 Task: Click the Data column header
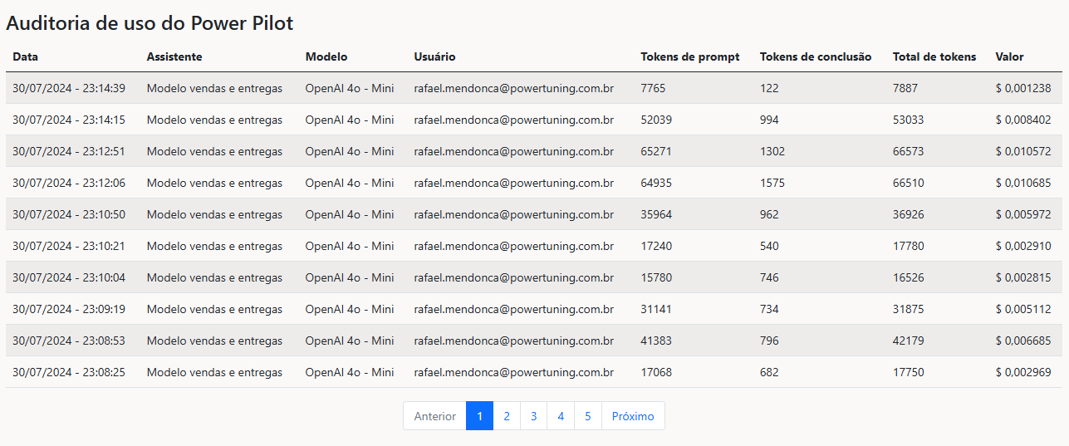coord(25,57)
